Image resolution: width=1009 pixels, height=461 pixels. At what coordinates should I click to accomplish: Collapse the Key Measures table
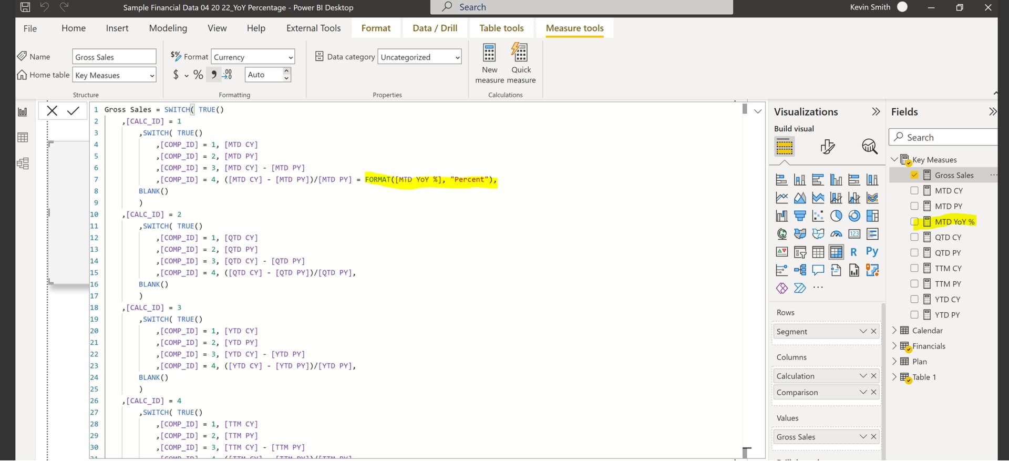pyautogui.click(x=894, y=159)
